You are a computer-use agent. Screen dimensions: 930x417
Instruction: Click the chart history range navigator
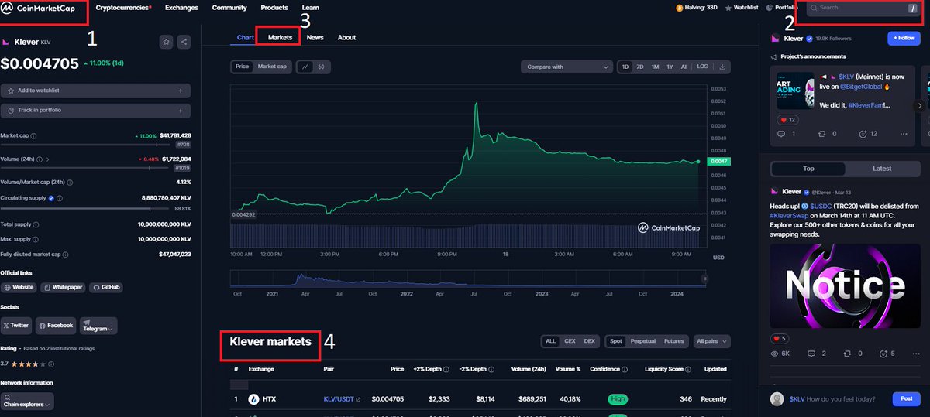[469, 279]
